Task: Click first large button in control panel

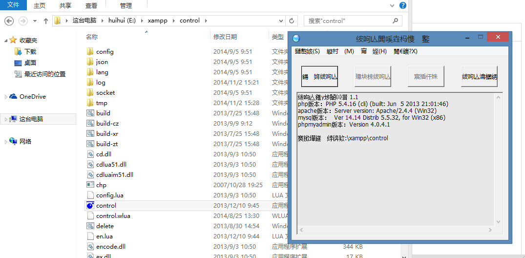Action: pos(320,76)
